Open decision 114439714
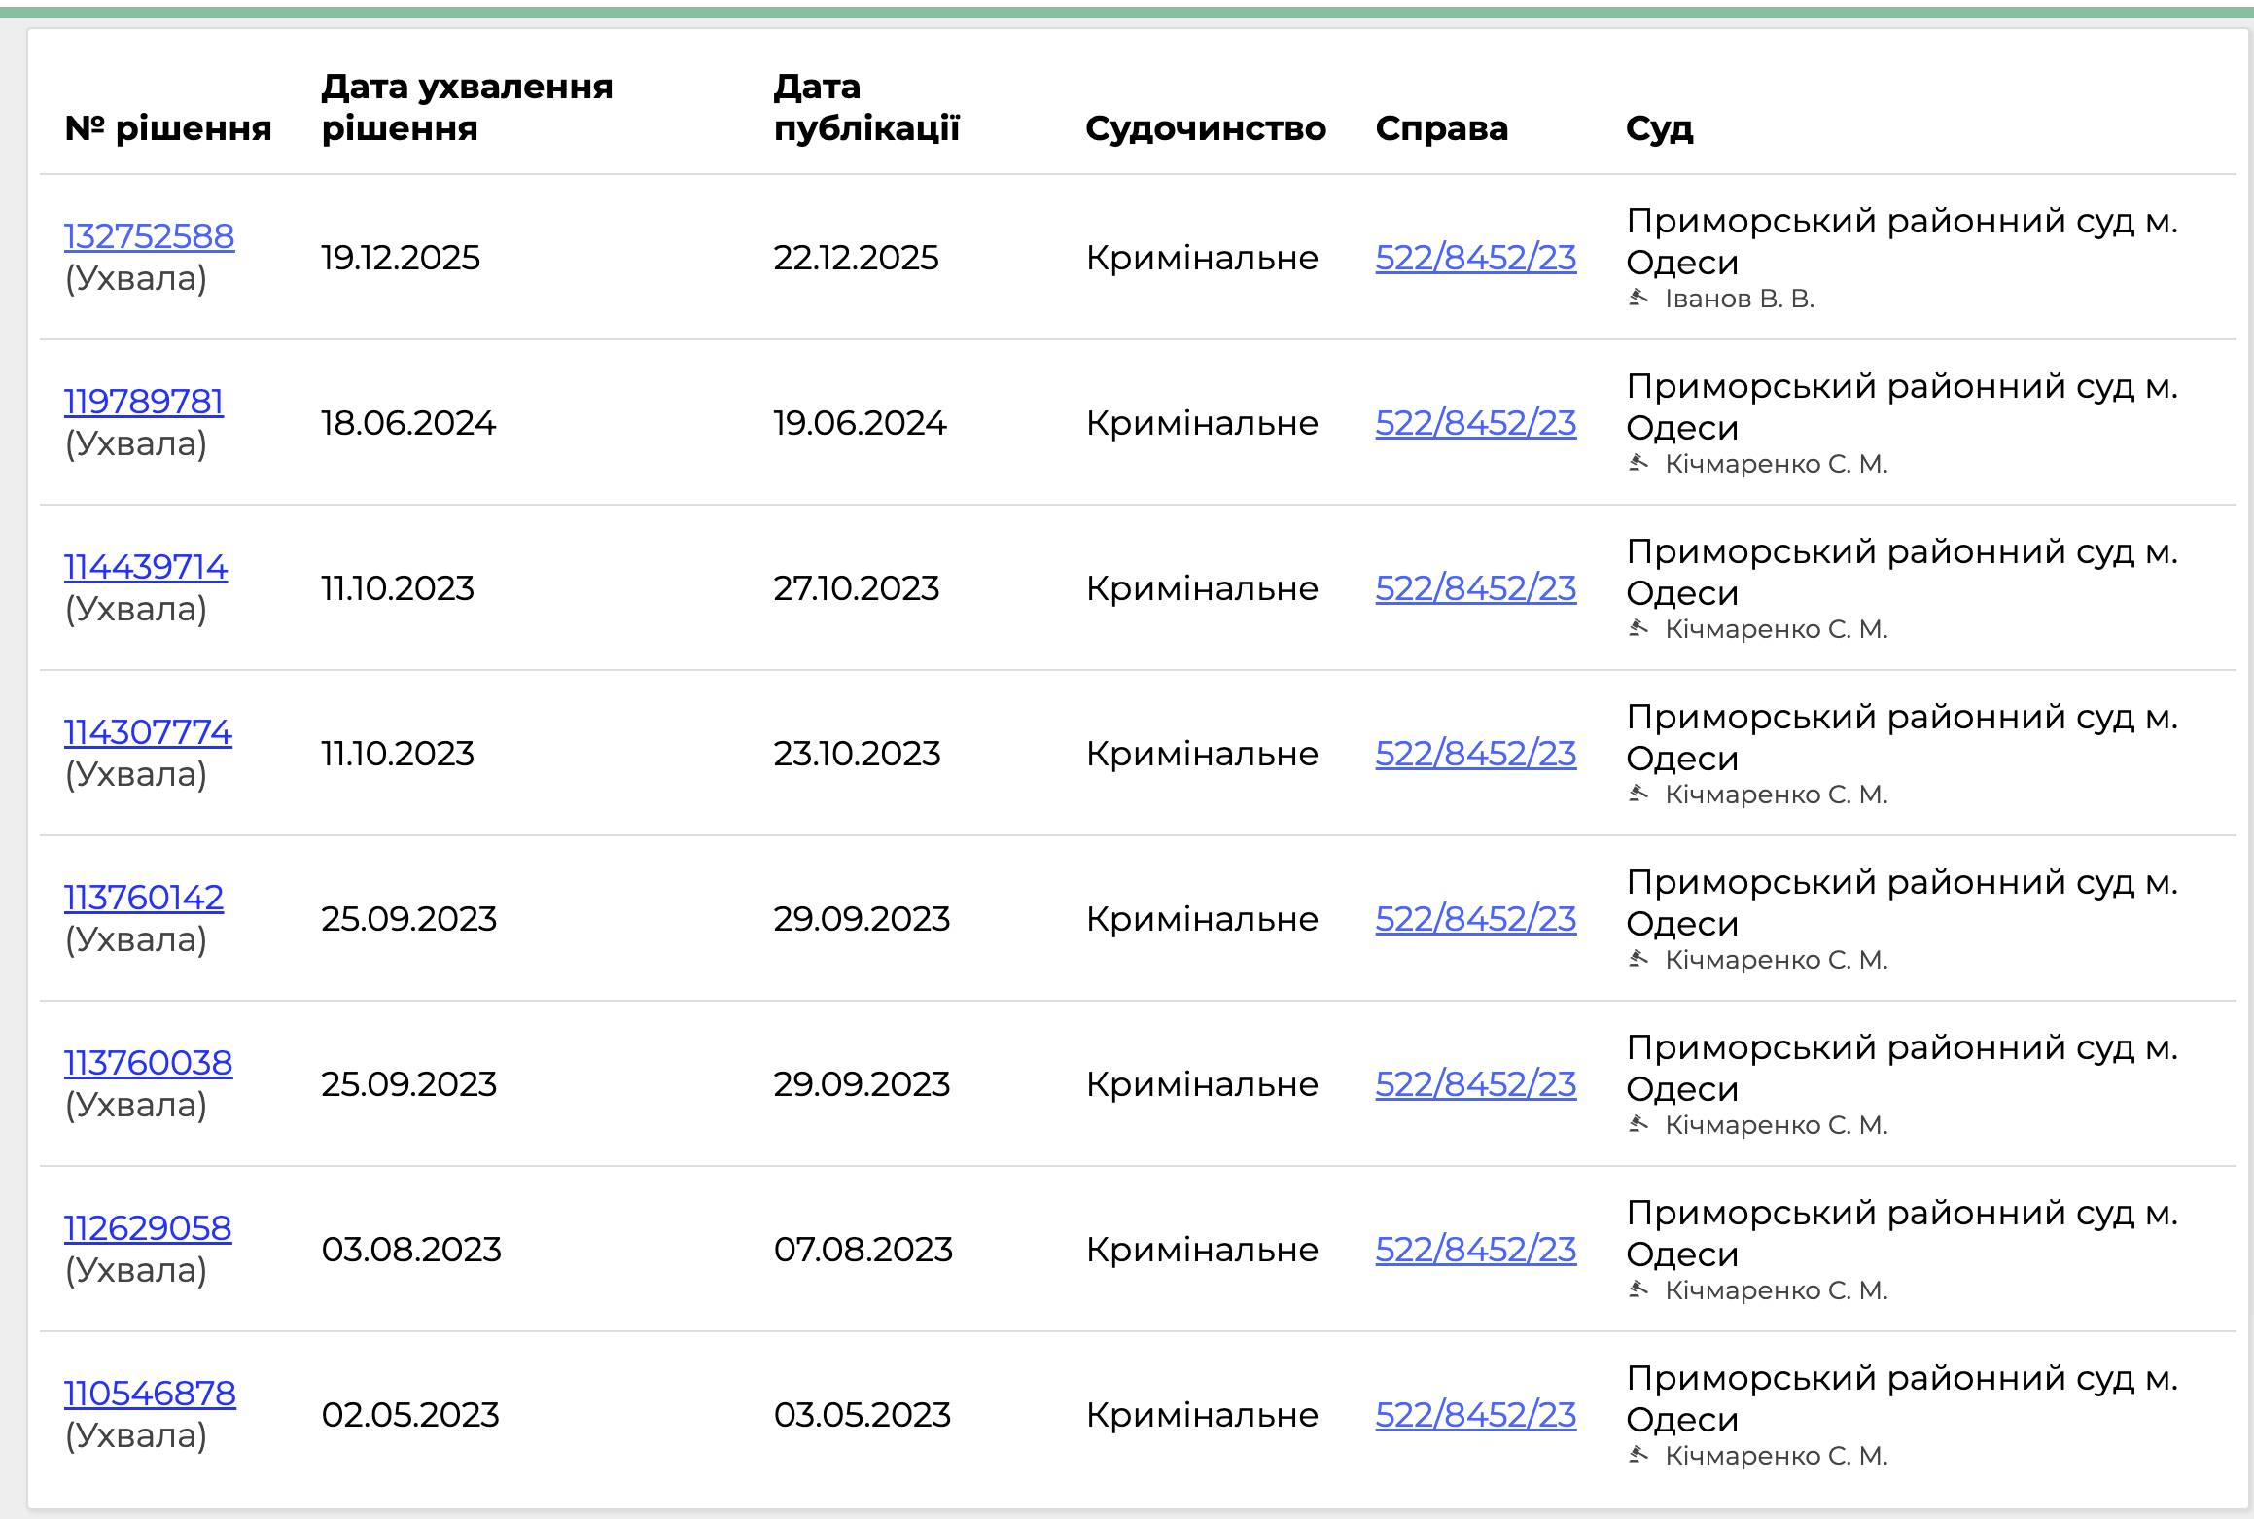 pyautogui.click(x=146, y=567)
